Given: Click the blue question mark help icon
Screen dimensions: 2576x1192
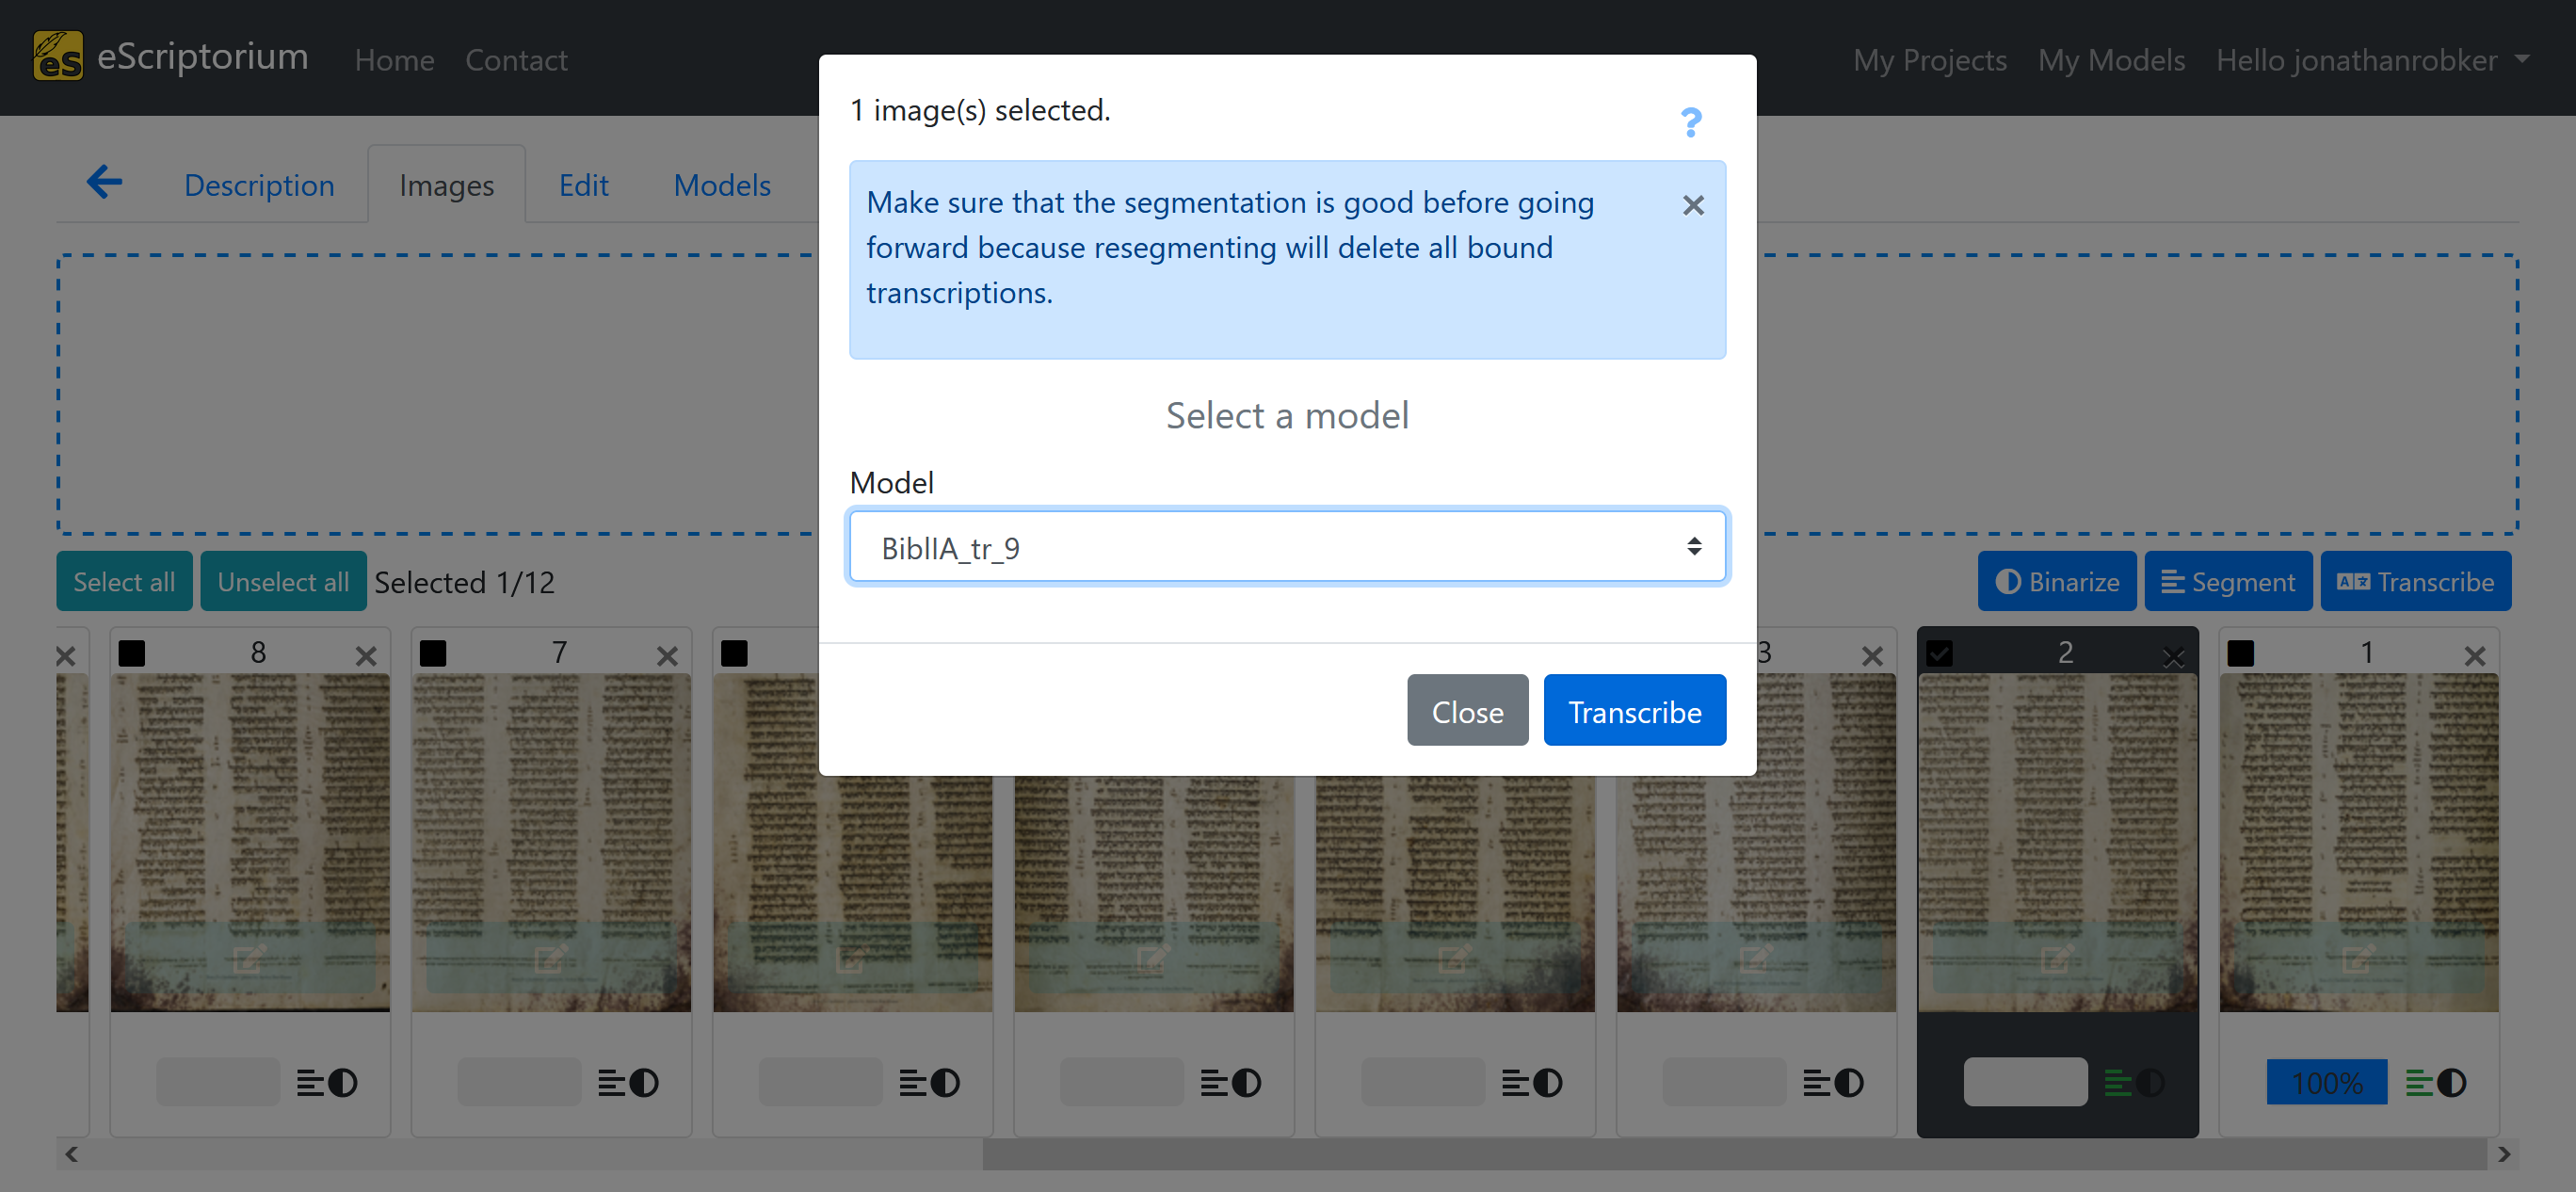Looking at the screenshot, I should pos(1690,122).
